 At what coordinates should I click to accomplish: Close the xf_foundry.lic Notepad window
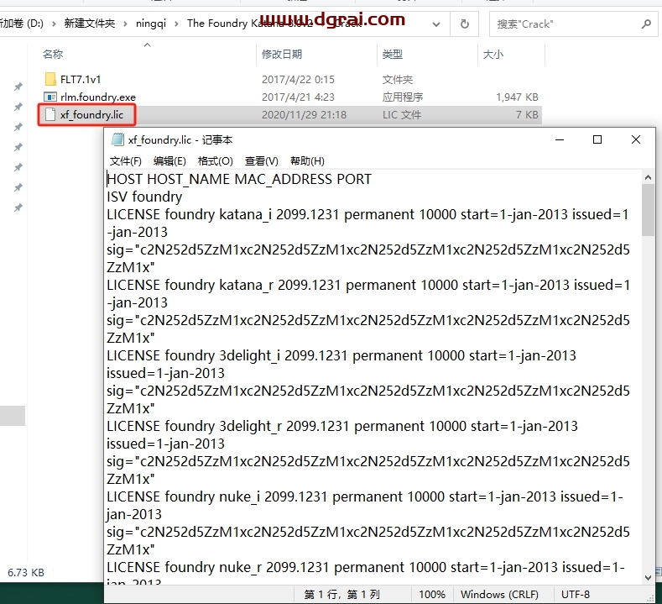point(636,139)
